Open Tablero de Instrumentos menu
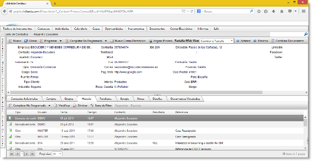The width and height of the screenshot is (312, 161). tap(17, 29)
